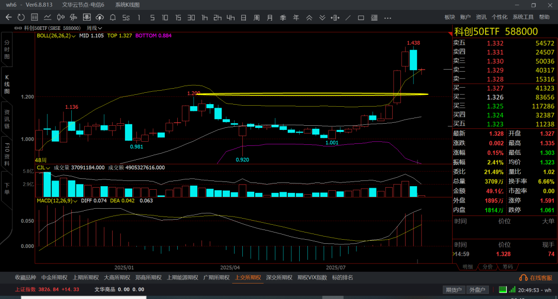Expand the MACD(12,26,9) indicator dropdown
This screenshot has height=299, width=558.
pos(57,201)
